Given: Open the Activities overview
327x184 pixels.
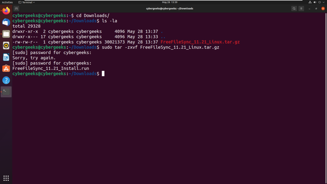Looking at the screenshot, I should 7,2.
